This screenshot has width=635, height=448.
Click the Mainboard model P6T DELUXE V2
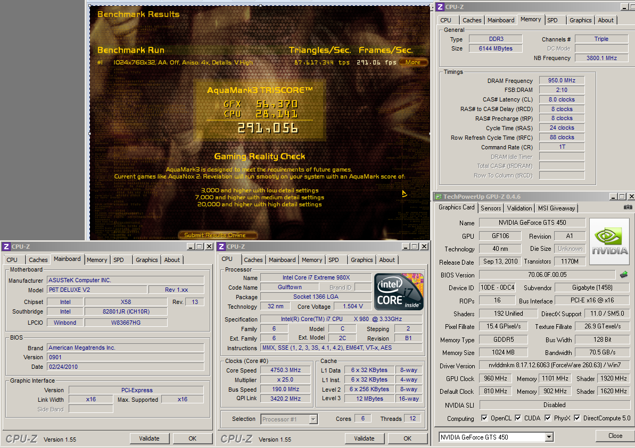[x=97, y=290]
